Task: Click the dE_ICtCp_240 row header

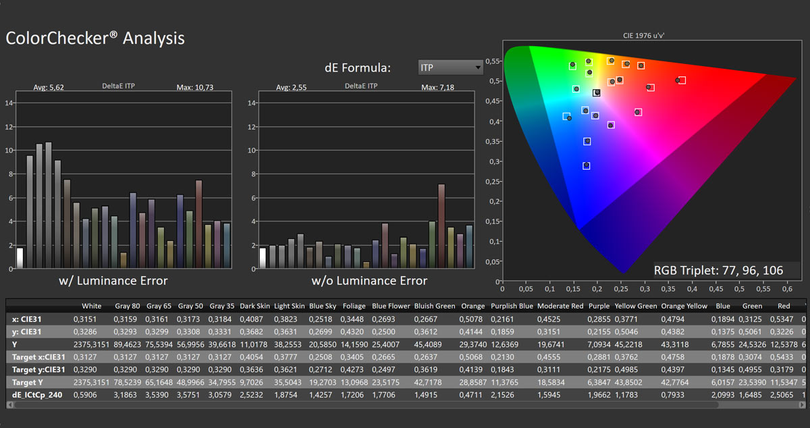Action: tap(38, 395)
